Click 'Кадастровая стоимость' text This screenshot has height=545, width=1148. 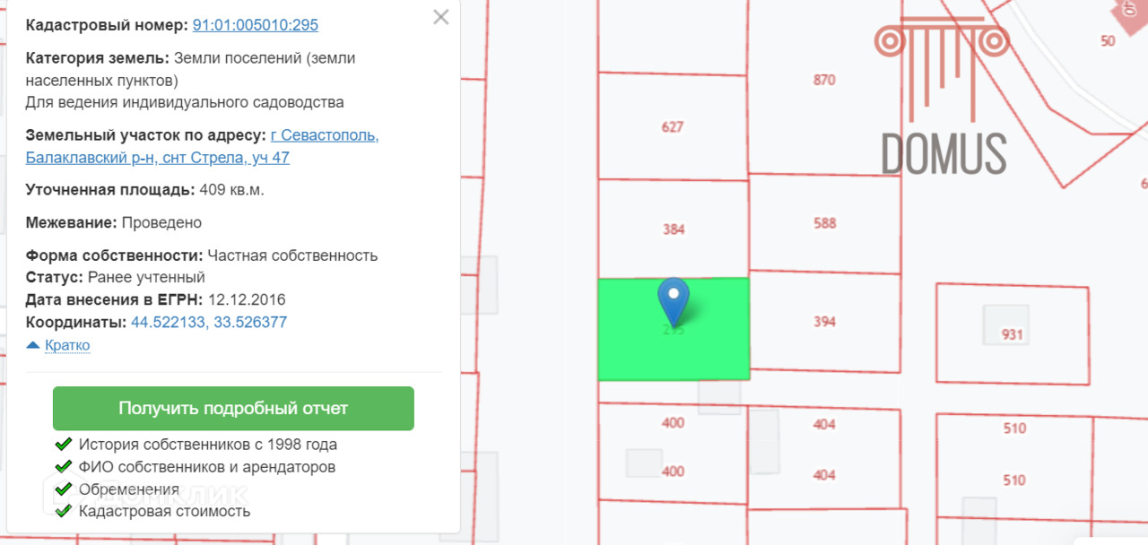pos(165,512)
